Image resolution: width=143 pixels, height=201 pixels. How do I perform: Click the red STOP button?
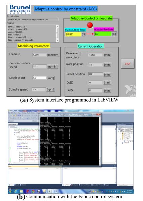pyautogui.click(x=128, y=64)
